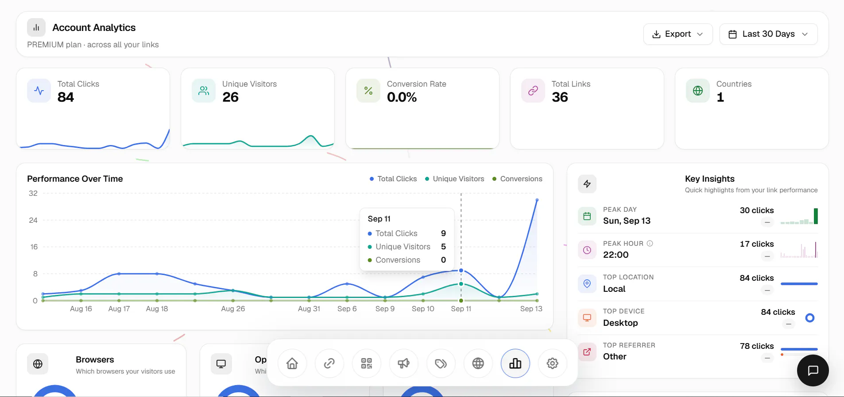The width and height of the screenshot is (844, 397).
Task: Toggle Total Clicks series in chart legend
Action: 393,179
